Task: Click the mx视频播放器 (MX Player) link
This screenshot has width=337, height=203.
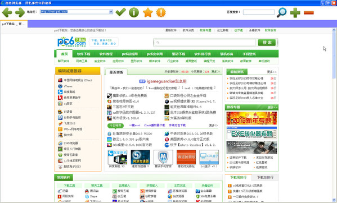Action: (193, 101)
